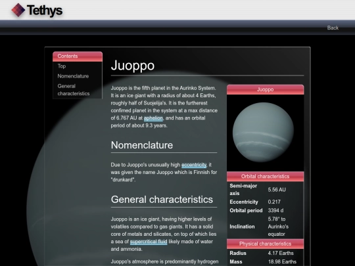Image resolution: width=355 pixels, height=266 pixels.
Task: Click the Nomenclature section heading
Action: 142,145
